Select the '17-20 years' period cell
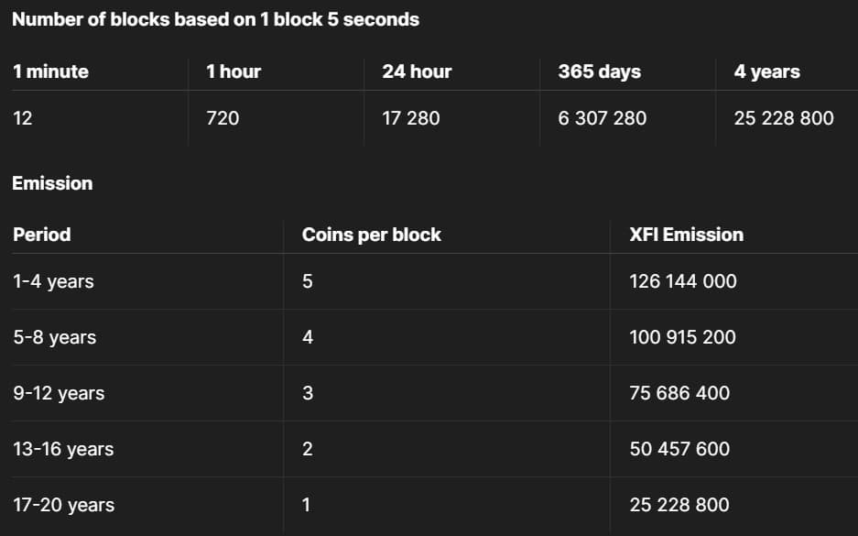Viewport: 858px width, 536px height. point(63,505)
